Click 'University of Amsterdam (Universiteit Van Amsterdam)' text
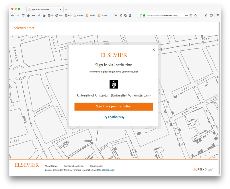230x189 pixels. [114, 96]
